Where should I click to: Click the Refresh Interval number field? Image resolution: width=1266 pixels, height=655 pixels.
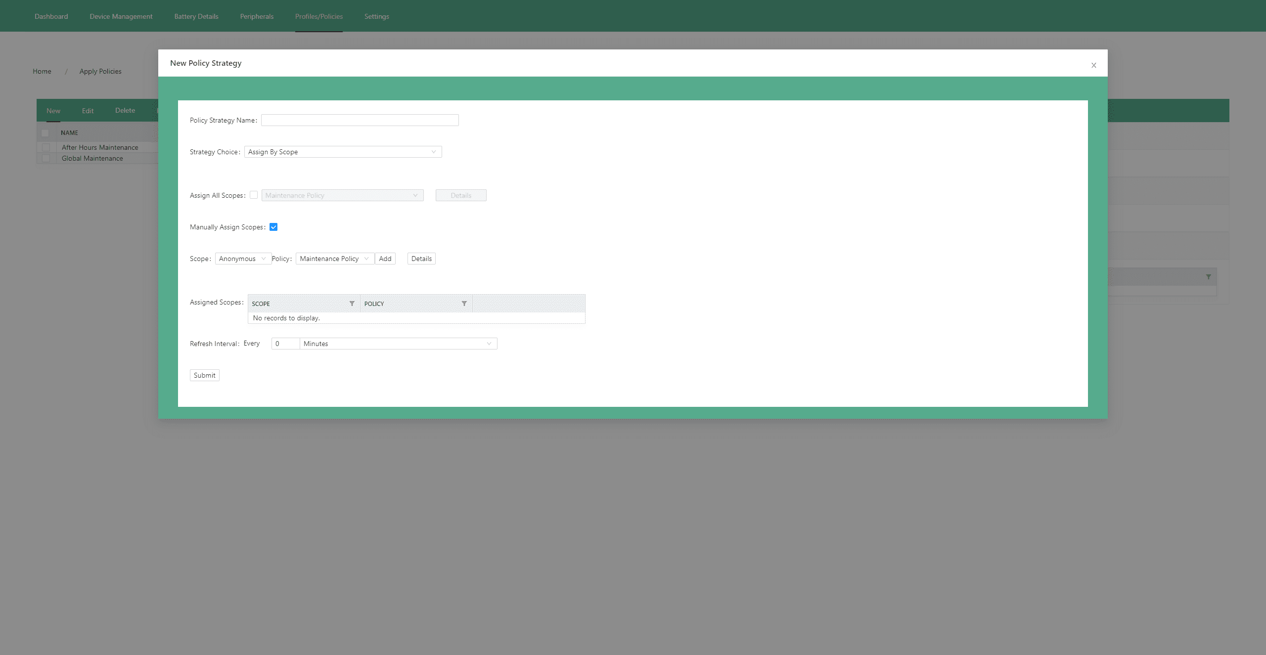point(285,344)
